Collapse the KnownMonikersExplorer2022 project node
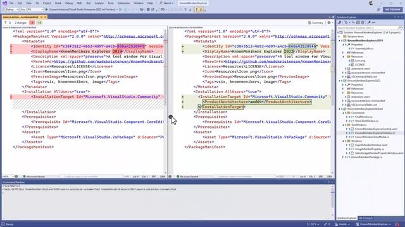 339,81
